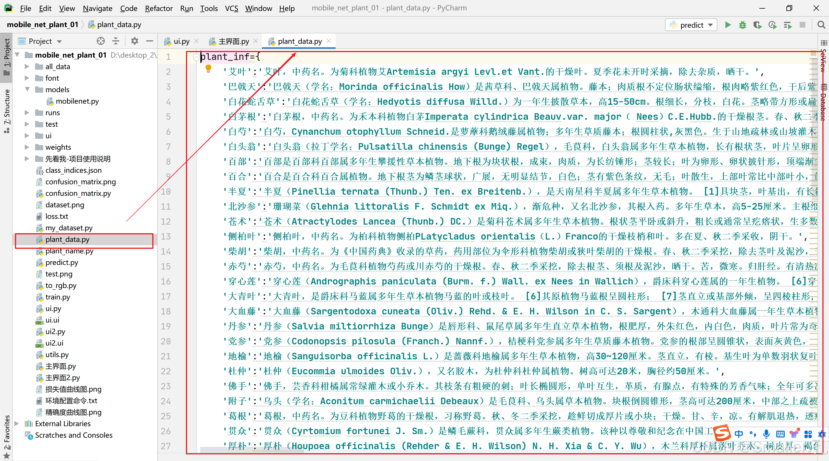Select ui2.ui Qt designer file
Image resolution: width=829 pixels, height=461 pixels.
coord(54,343)
